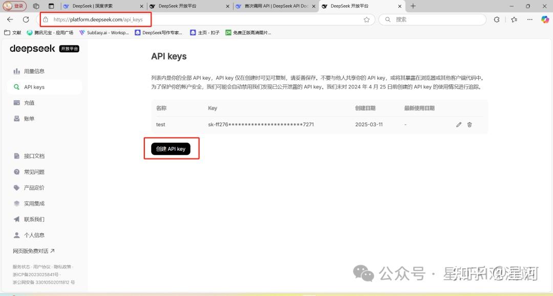The image size is (553, 296).
Task: Open SubEasy.ai bookmark
Action: 104,33
